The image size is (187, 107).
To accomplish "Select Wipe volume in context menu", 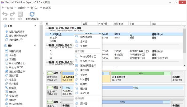I will [x=88, y=104].
